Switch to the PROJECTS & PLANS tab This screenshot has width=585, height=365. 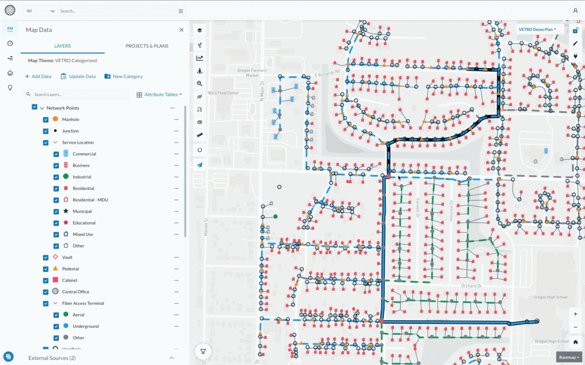point(147,46)
